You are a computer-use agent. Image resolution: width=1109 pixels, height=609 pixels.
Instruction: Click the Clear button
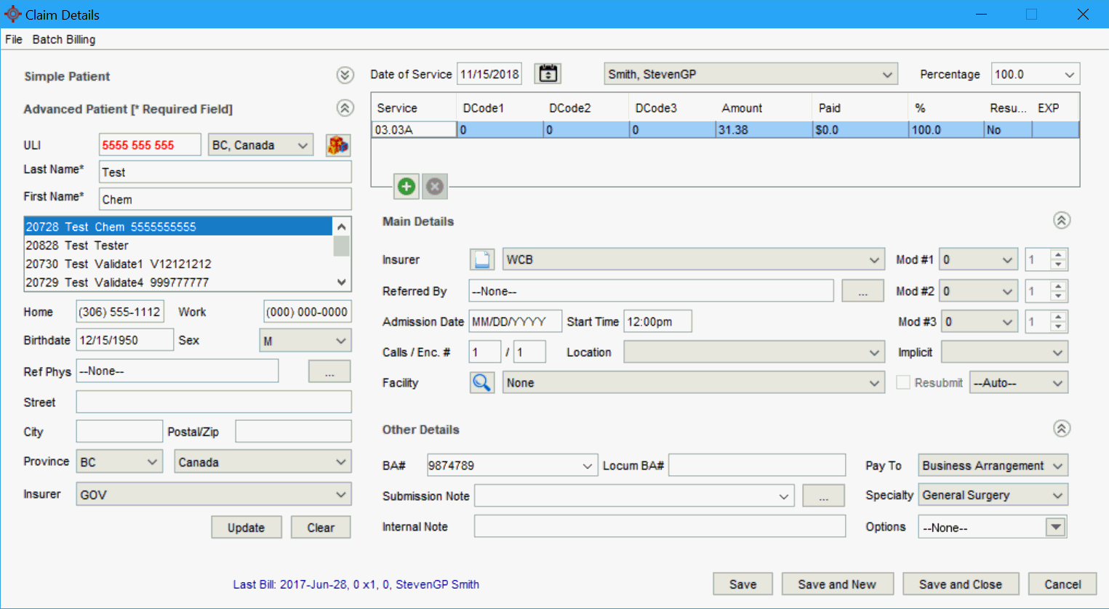click(321, 528)
